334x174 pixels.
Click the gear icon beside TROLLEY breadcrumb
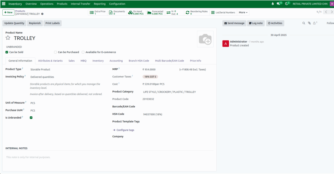42,14
